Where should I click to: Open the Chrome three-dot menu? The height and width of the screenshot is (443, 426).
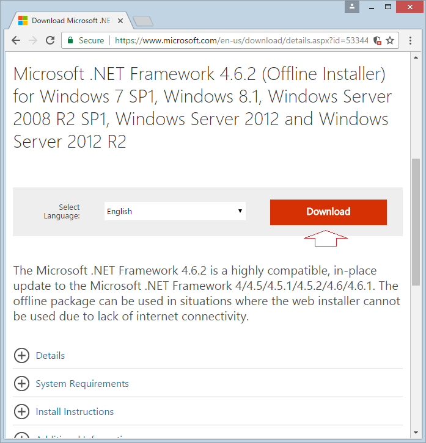pyautogui.click(x=410, y=41)
